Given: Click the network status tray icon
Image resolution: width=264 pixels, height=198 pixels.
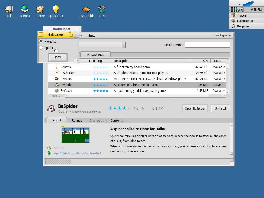Looking at the screenshot, I should [237, 10].
